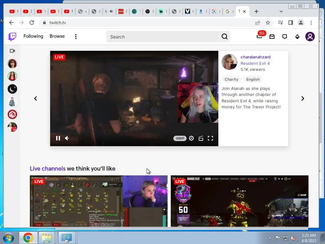Open the Browse page
This screenshot has width=325, height=244.
pos(57,36)
